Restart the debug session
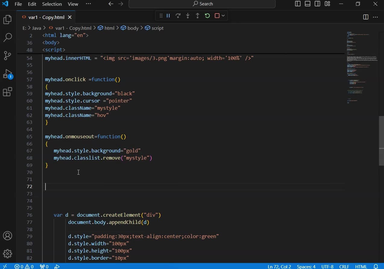Viewport: 384px width, 269px height. [x=207, y=16]
